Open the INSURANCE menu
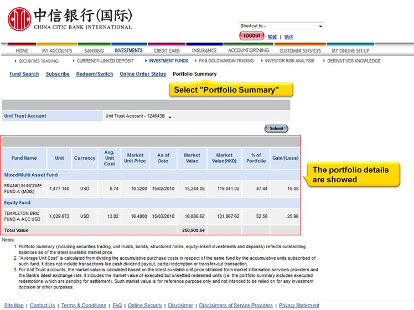Image resolution: width=414 pixels, height=310 pixels. 204,50
